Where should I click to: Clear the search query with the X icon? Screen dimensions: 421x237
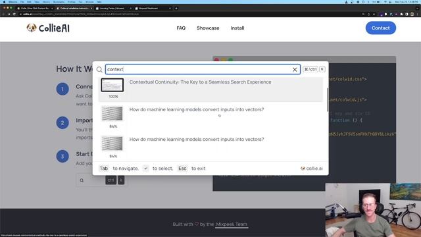(295, 70)
